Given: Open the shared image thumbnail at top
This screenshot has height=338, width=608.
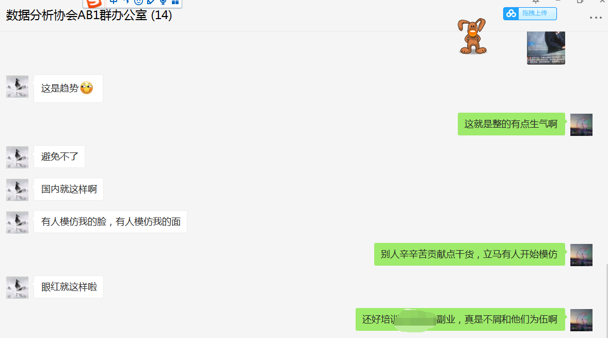Looking at the screenshot, I should (546, 48).
